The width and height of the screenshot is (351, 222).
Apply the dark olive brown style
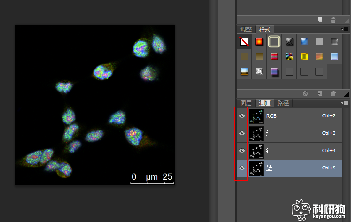pyautogui.click(x=244, y=57)
